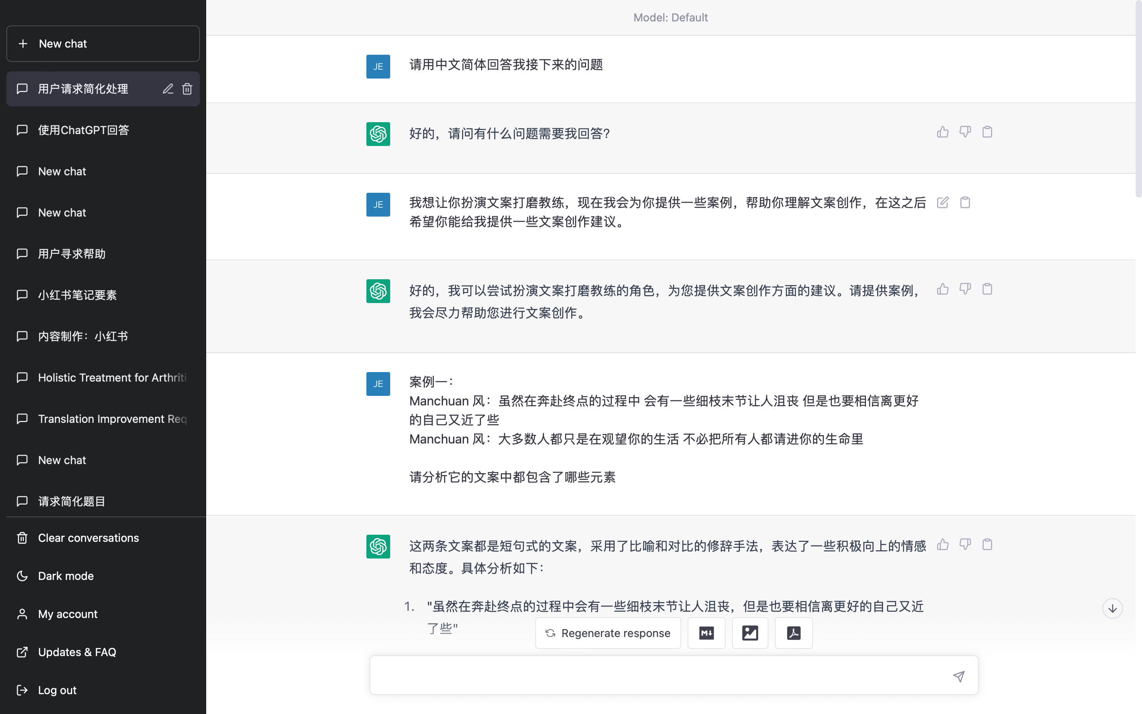Click the Model: Default header text
Screen dimensions: 1142x714
pyautogui.click(x=671, y=17)
